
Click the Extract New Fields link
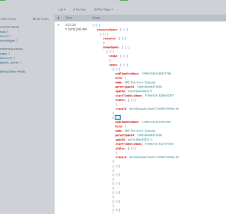[x=12, y=72]
